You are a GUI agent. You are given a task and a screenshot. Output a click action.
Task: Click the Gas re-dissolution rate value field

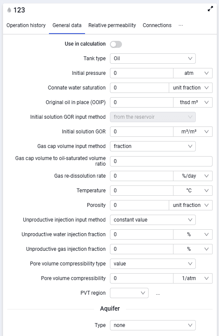coord(142,176)
